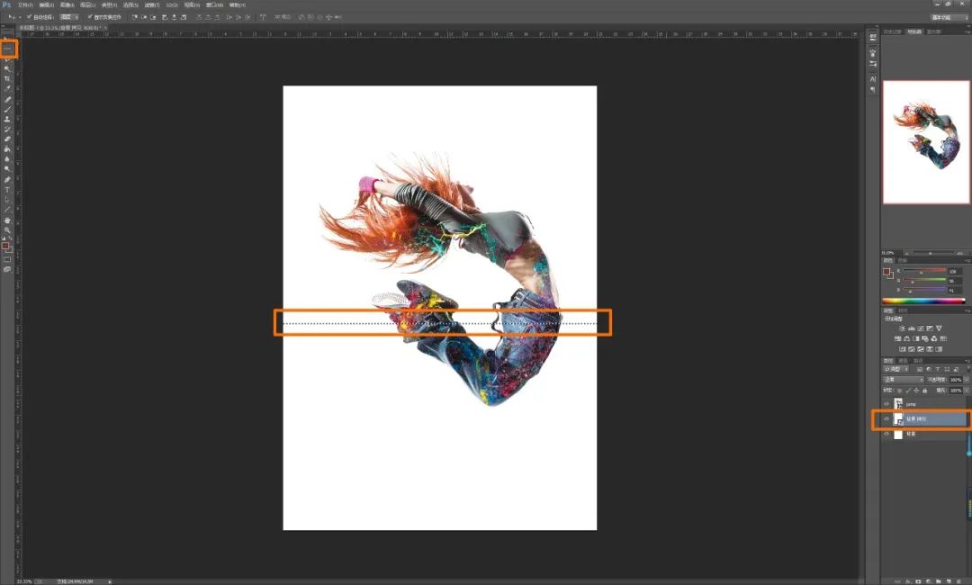Select the Zoom tool in toolbox

click(x=7, y=229)
